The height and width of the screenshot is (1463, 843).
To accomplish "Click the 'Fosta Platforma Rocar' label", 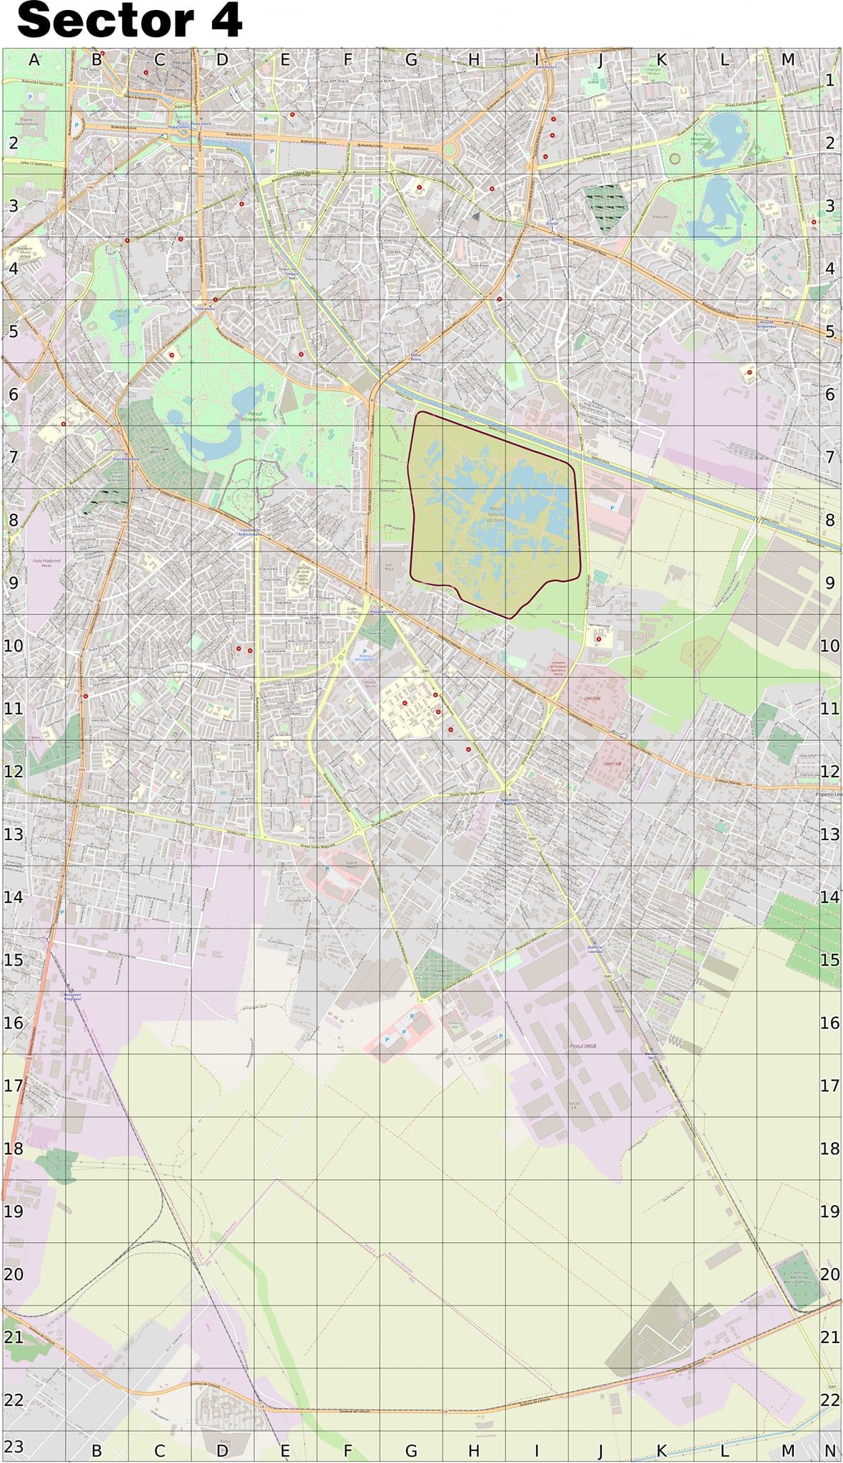I will 46,563.
